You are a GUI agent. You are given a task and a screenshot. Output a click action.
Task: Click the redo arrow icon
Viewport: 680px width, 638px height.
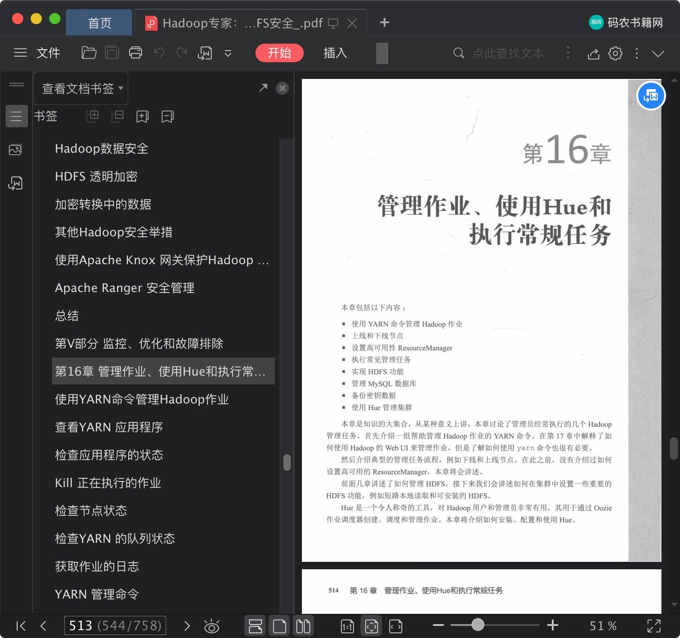[x=182, y=52]
